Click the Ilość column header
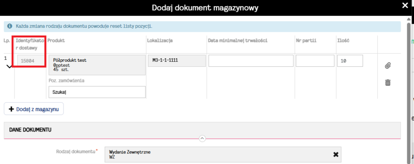 click(343, 40)
